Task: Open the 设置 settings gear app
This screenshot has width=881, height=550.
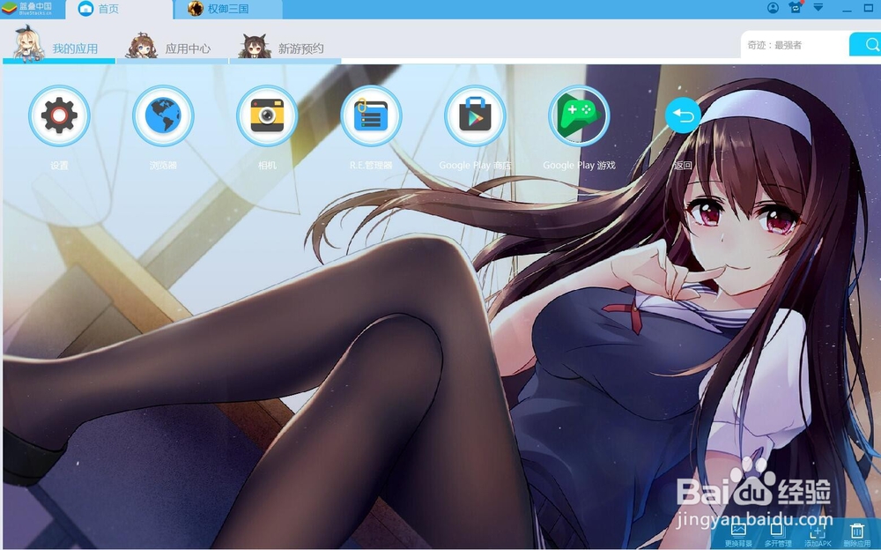Action: tap(59, 115)
